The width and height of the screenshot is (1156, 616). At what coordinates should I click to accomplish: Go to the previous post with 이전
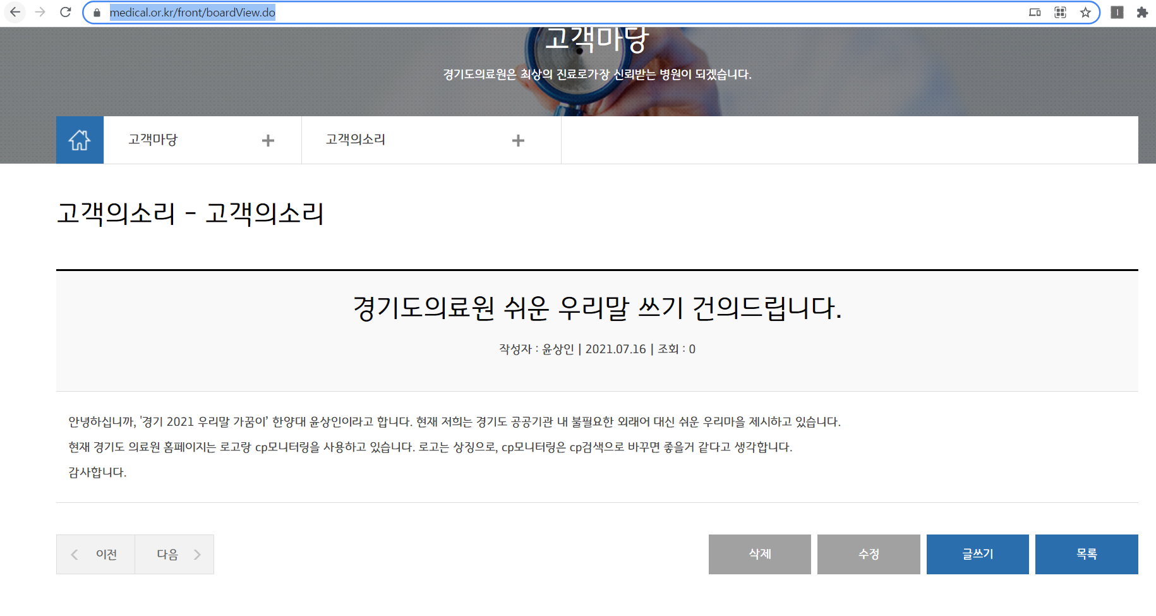coord(96,554)
